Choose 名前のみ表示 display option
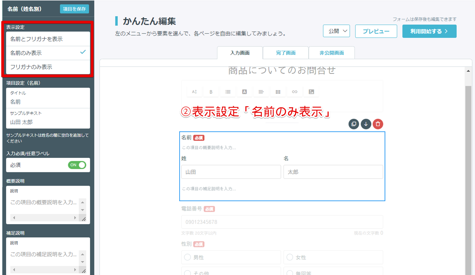The image size is (475, 275). (x=48, y=53)
